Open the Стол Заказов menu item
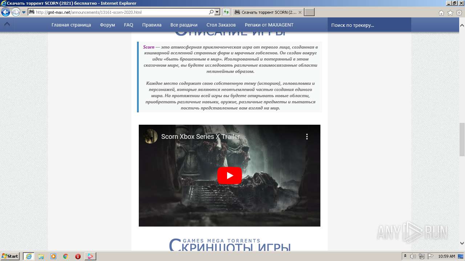 [x=221, y=25]
